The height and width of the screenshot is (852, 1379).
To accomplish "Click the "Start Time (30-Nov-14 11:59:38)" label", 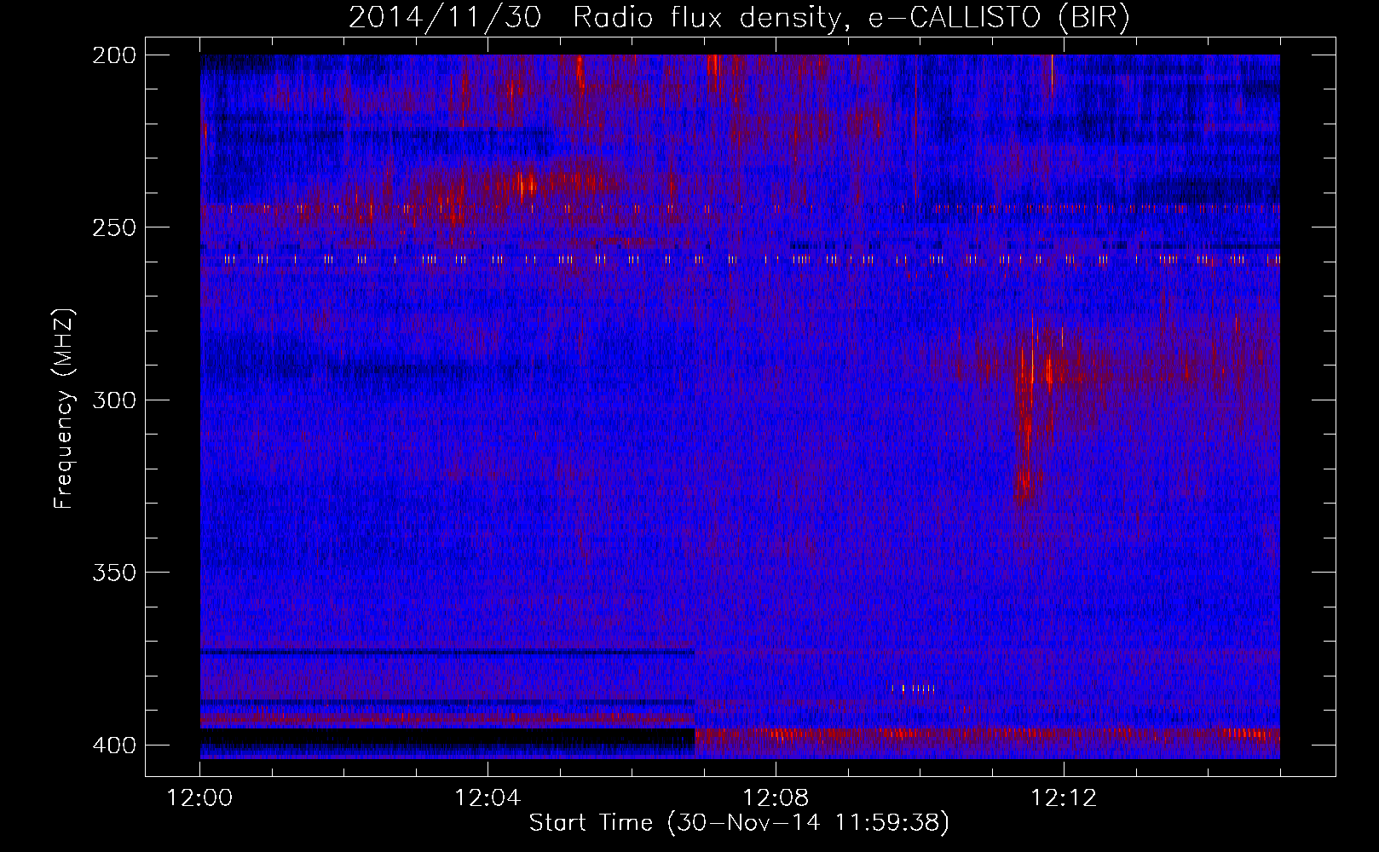I will [x=739, y=823].
